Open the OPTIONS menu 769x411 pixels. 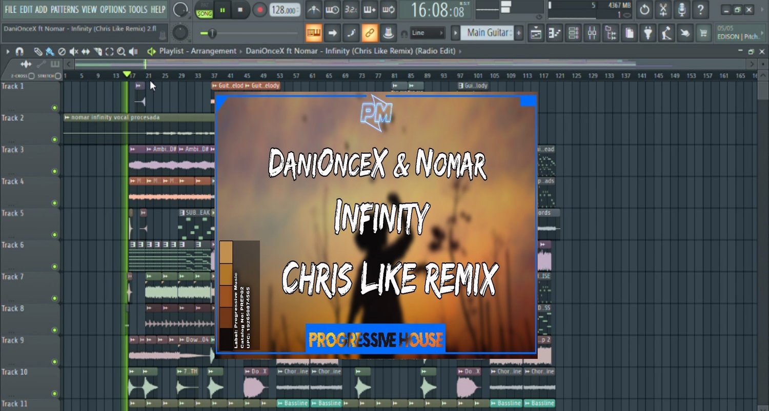point(112,9)
